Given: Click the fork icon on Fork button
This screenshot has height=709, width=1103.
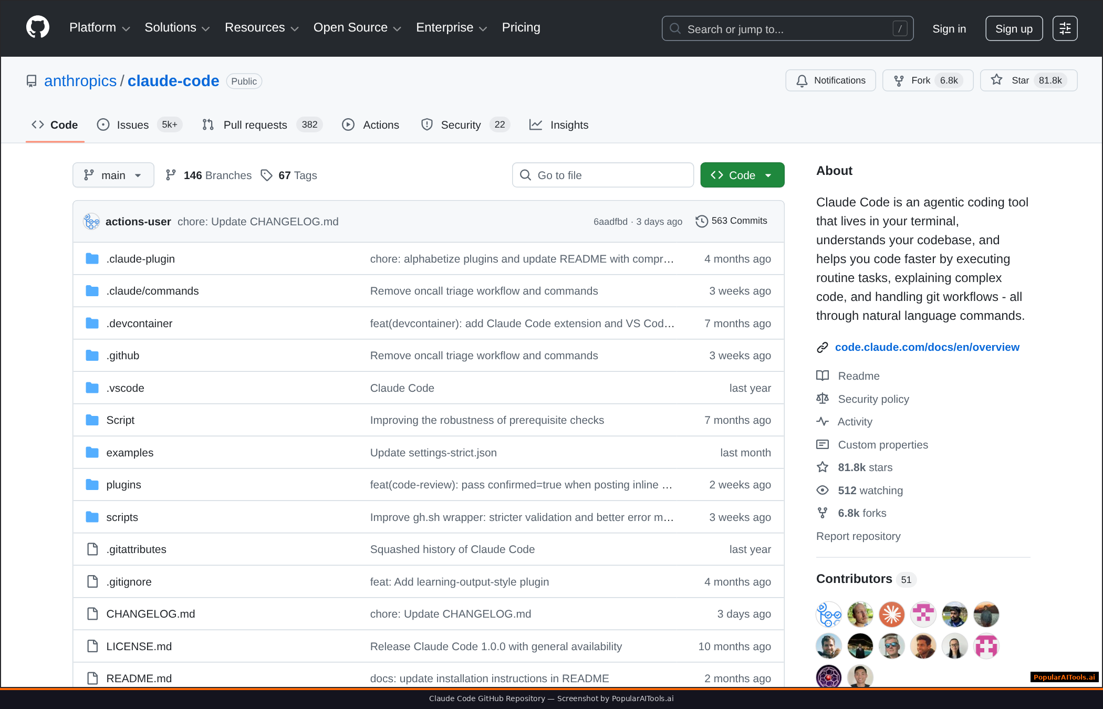Looking at the screenshot, I should pos(899,80).
